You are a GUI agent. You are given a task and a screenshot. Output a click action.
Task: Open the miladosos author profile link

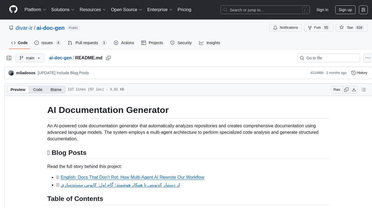point(26,73)
